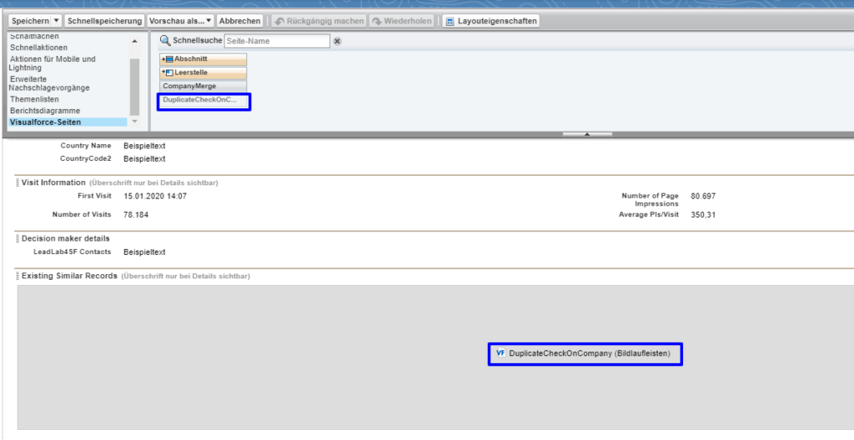Select the CompanyMerge palette item

[203, 86]
